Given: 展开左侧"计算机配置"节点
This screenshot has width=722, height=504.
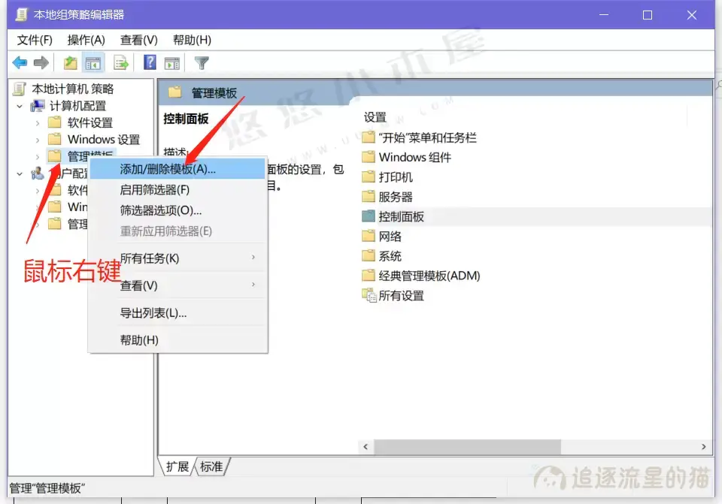Looking at the screenshot, I should pyautogui.click(x=19, y=105).
